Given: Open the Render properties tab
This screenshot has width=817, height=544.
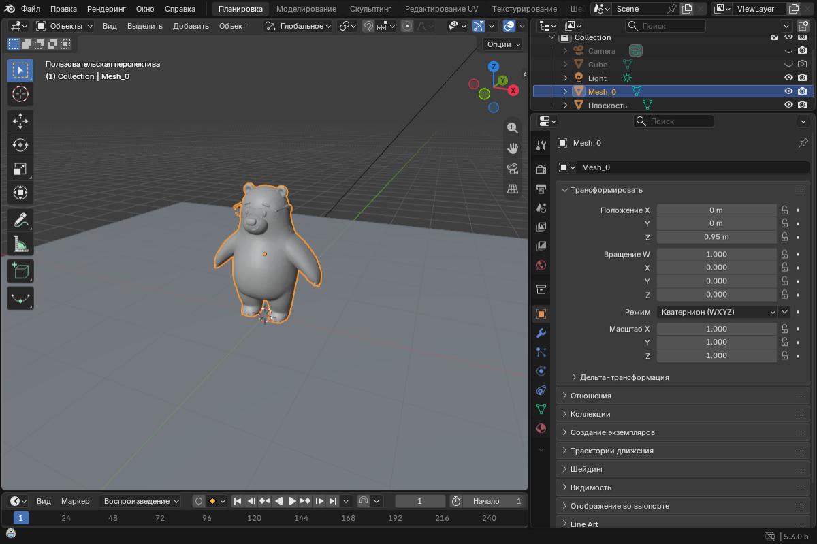Looking at the screenshot, I should point(541,170).
